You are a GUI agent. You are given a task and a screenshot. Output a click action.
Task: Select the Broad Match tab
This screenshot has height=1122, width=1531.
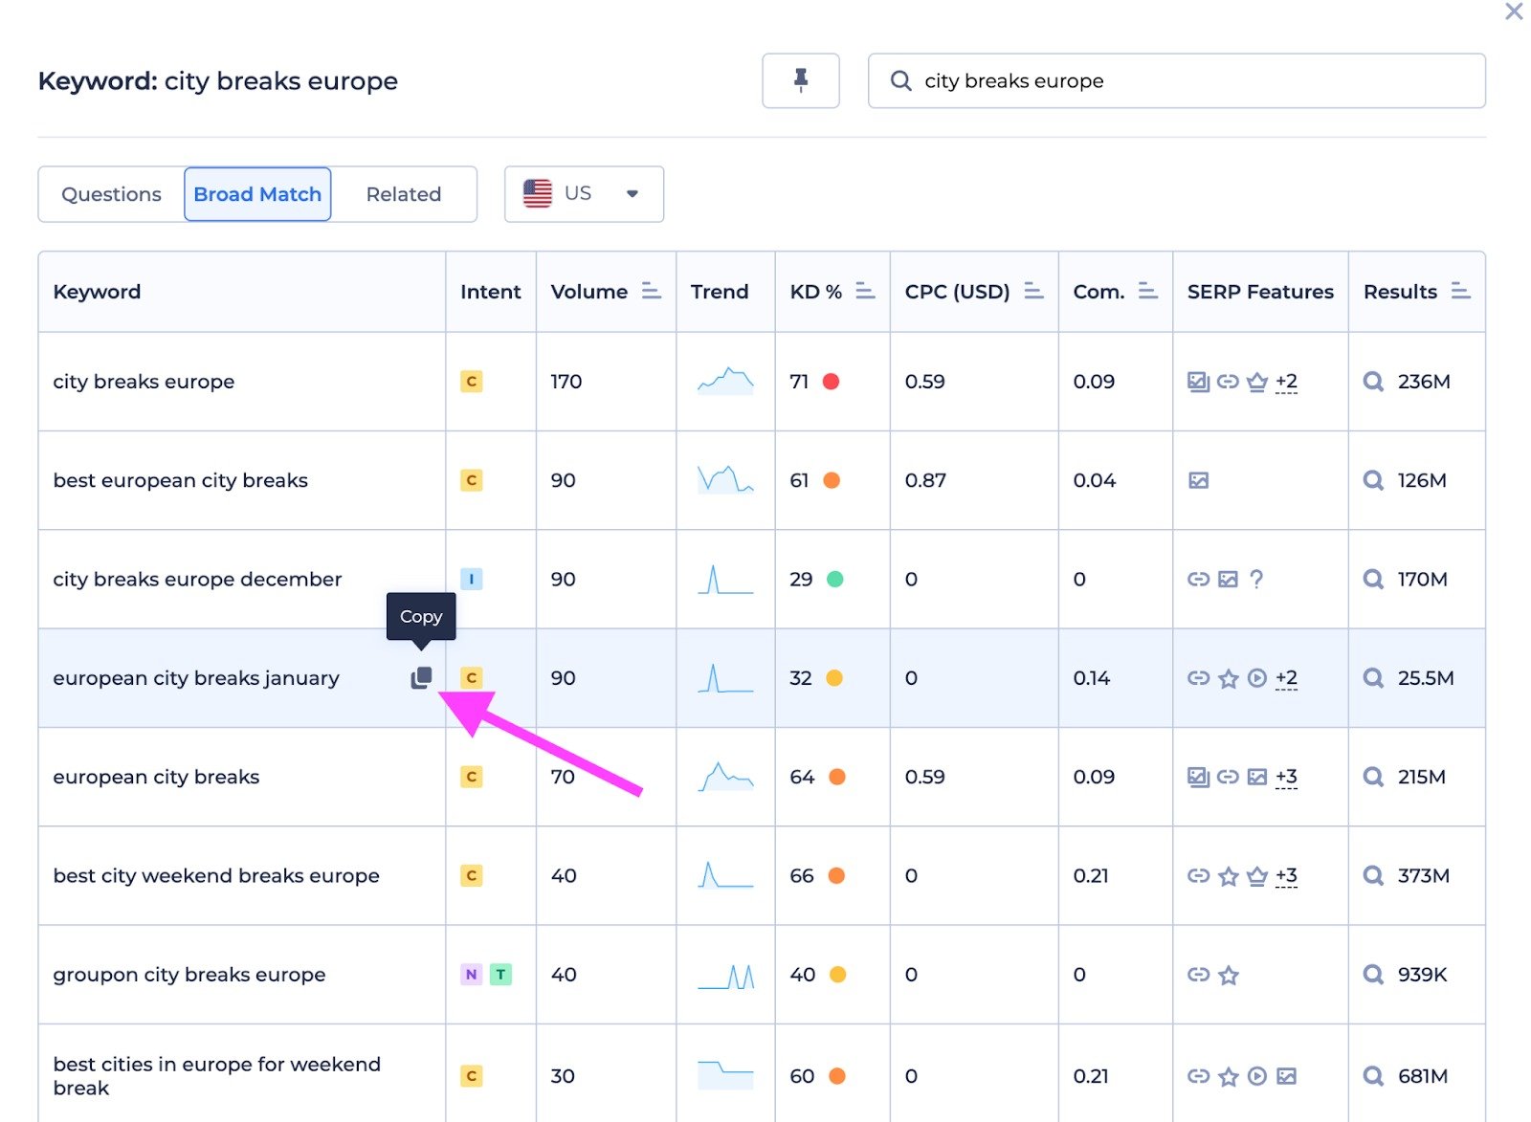pos(257,194)
